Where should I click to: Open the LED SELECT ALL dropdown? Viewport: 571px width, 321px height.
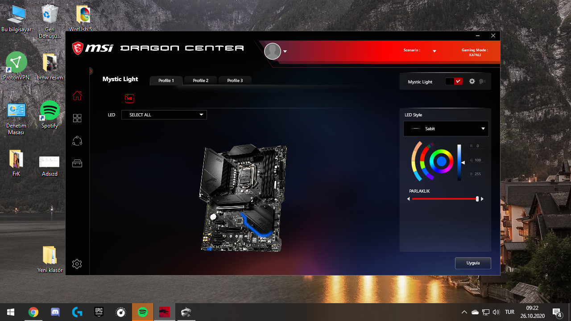pos(164,115)
